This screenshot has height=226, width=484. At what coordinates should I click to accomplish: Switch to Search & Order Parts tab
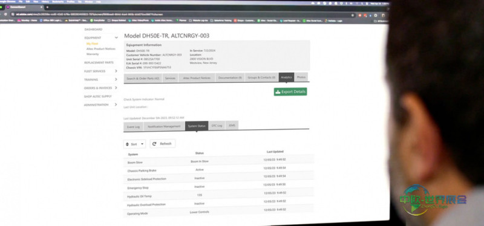tap(143, 79)
